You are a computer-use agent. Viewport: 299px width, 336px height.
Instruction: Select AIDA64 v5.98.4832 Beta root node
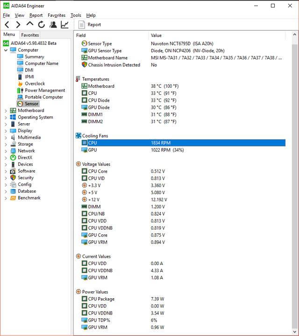click(x=34, y=43)
